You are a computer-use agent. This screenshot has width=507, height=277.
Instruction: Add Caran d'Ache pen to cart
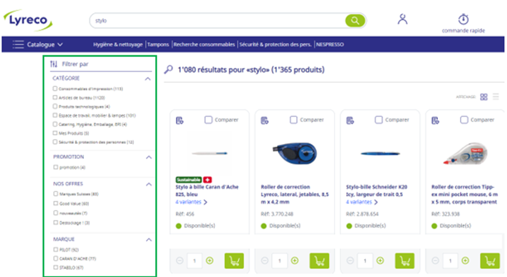234,260
